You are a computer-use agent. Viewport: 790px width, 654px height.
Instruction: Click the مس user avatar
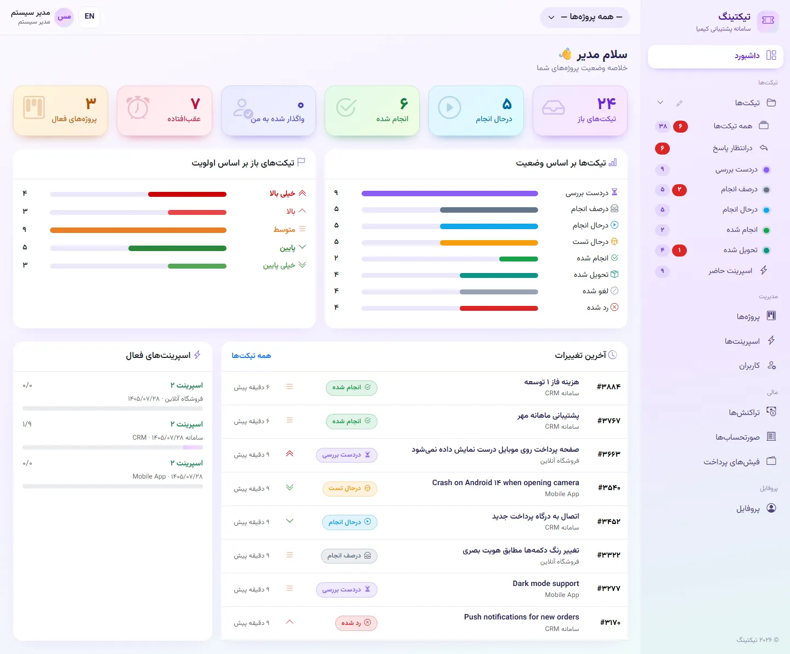[x=64, y=16]
